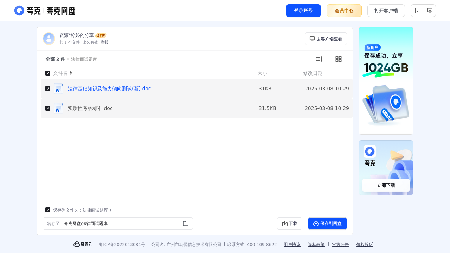This screenshot has width=450, height=253.
Task: Click 资源*婷婷的分享 sharer name
Action: [x=77, y=35]
